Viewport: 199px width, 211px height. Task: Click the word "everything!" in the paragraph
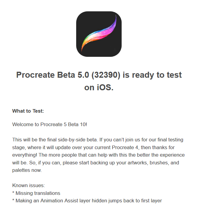(x=25, y=155)
